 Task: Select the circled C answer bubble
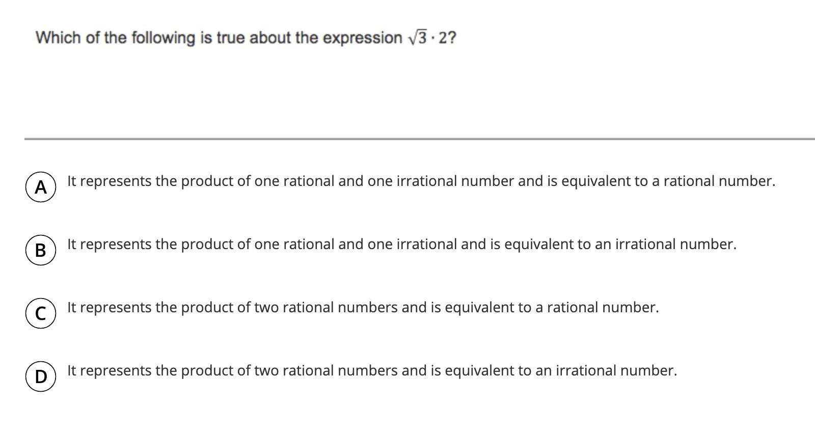(41, 313)
